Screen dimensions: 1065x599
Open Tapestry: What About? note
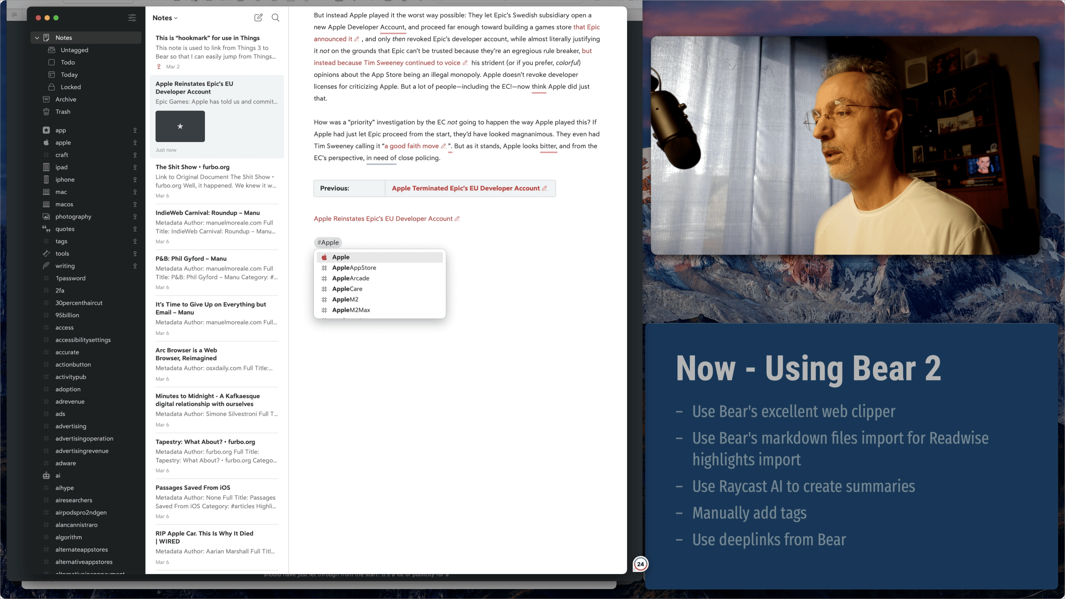click(217, 455)
